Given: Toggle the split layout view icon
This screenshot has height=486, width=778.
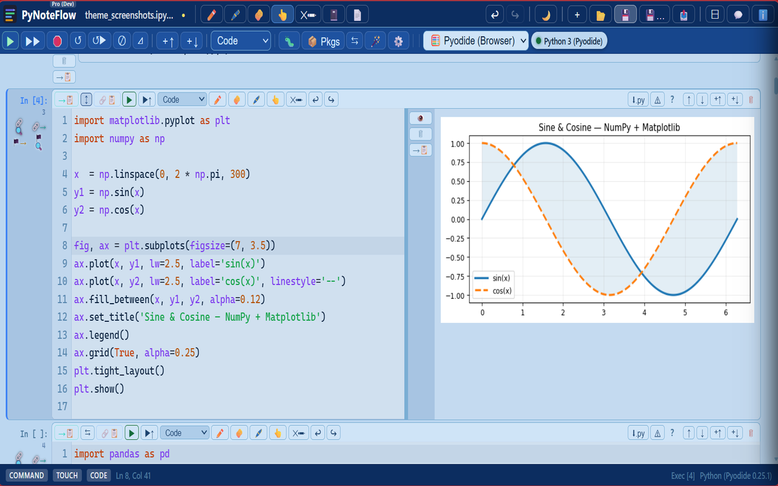Looking at the screenshot, I should coord(716,15).
